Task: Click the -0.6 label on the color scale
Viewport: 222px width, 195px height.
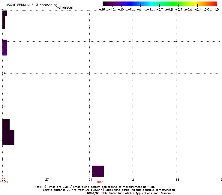Action: click(x=169, y=10)
